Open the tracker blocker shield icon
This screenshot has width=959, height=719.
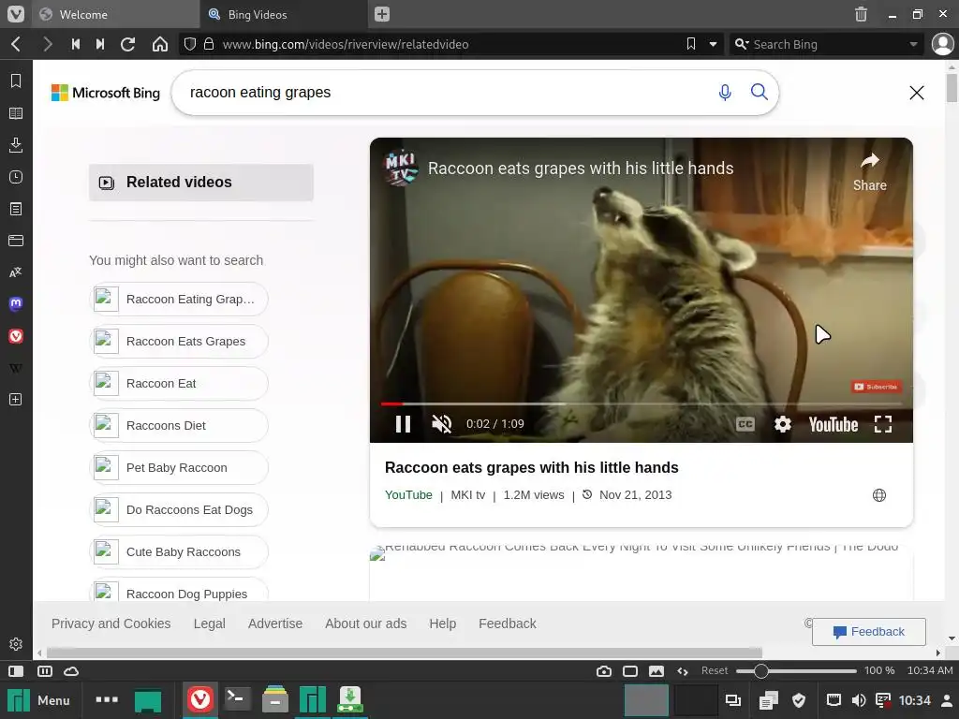(189, 44)
